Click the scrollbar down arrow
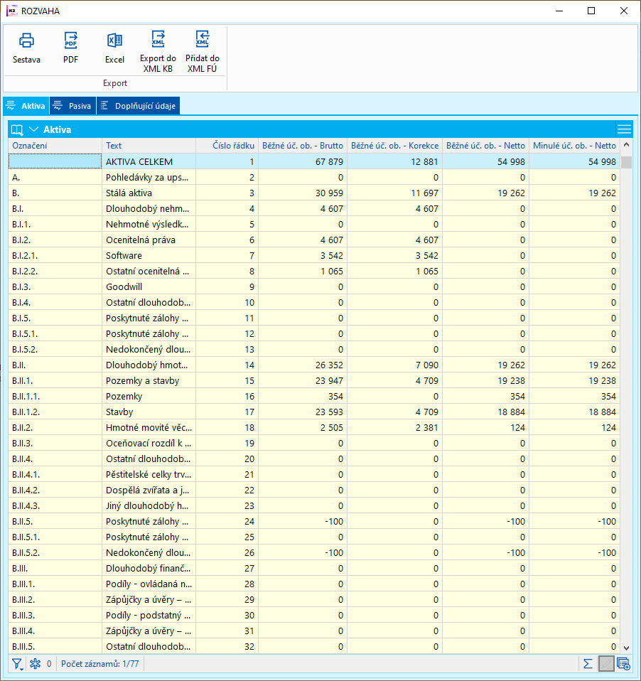The width and height of the screenshot is (641, 681). click(626, 648)
